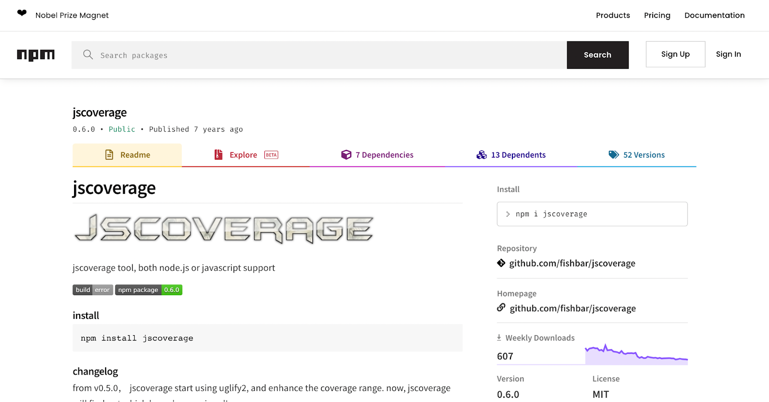Click the black heart icon in header

pyautogui.click(x=22, y=13)
